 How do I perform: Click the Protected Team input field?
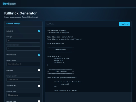click(23, 95)
